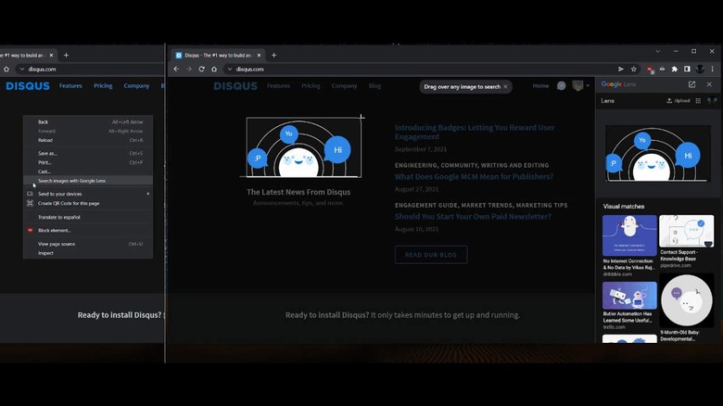Select 'Cast...' in the context menu

pos(88,171)
